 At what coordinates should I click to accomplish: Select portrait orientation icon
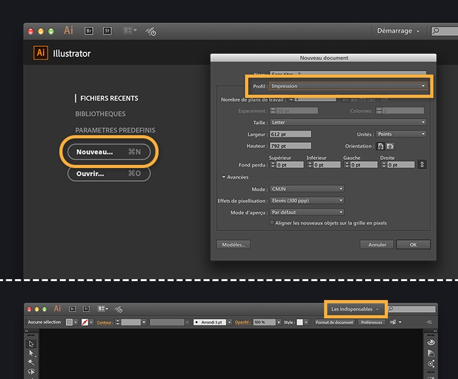(x=380, y=146)
